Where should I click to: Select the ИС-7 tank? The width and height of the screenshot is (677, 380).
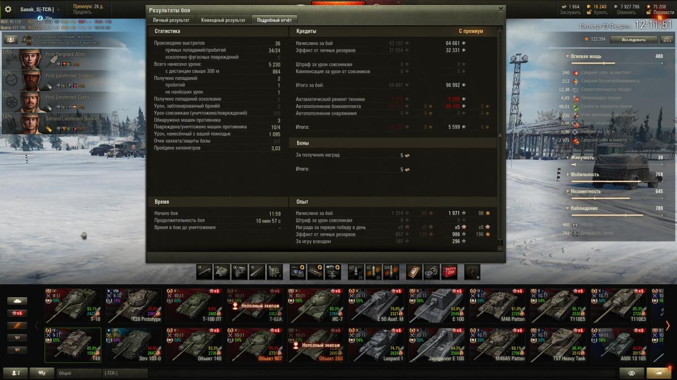pos(315,305)
